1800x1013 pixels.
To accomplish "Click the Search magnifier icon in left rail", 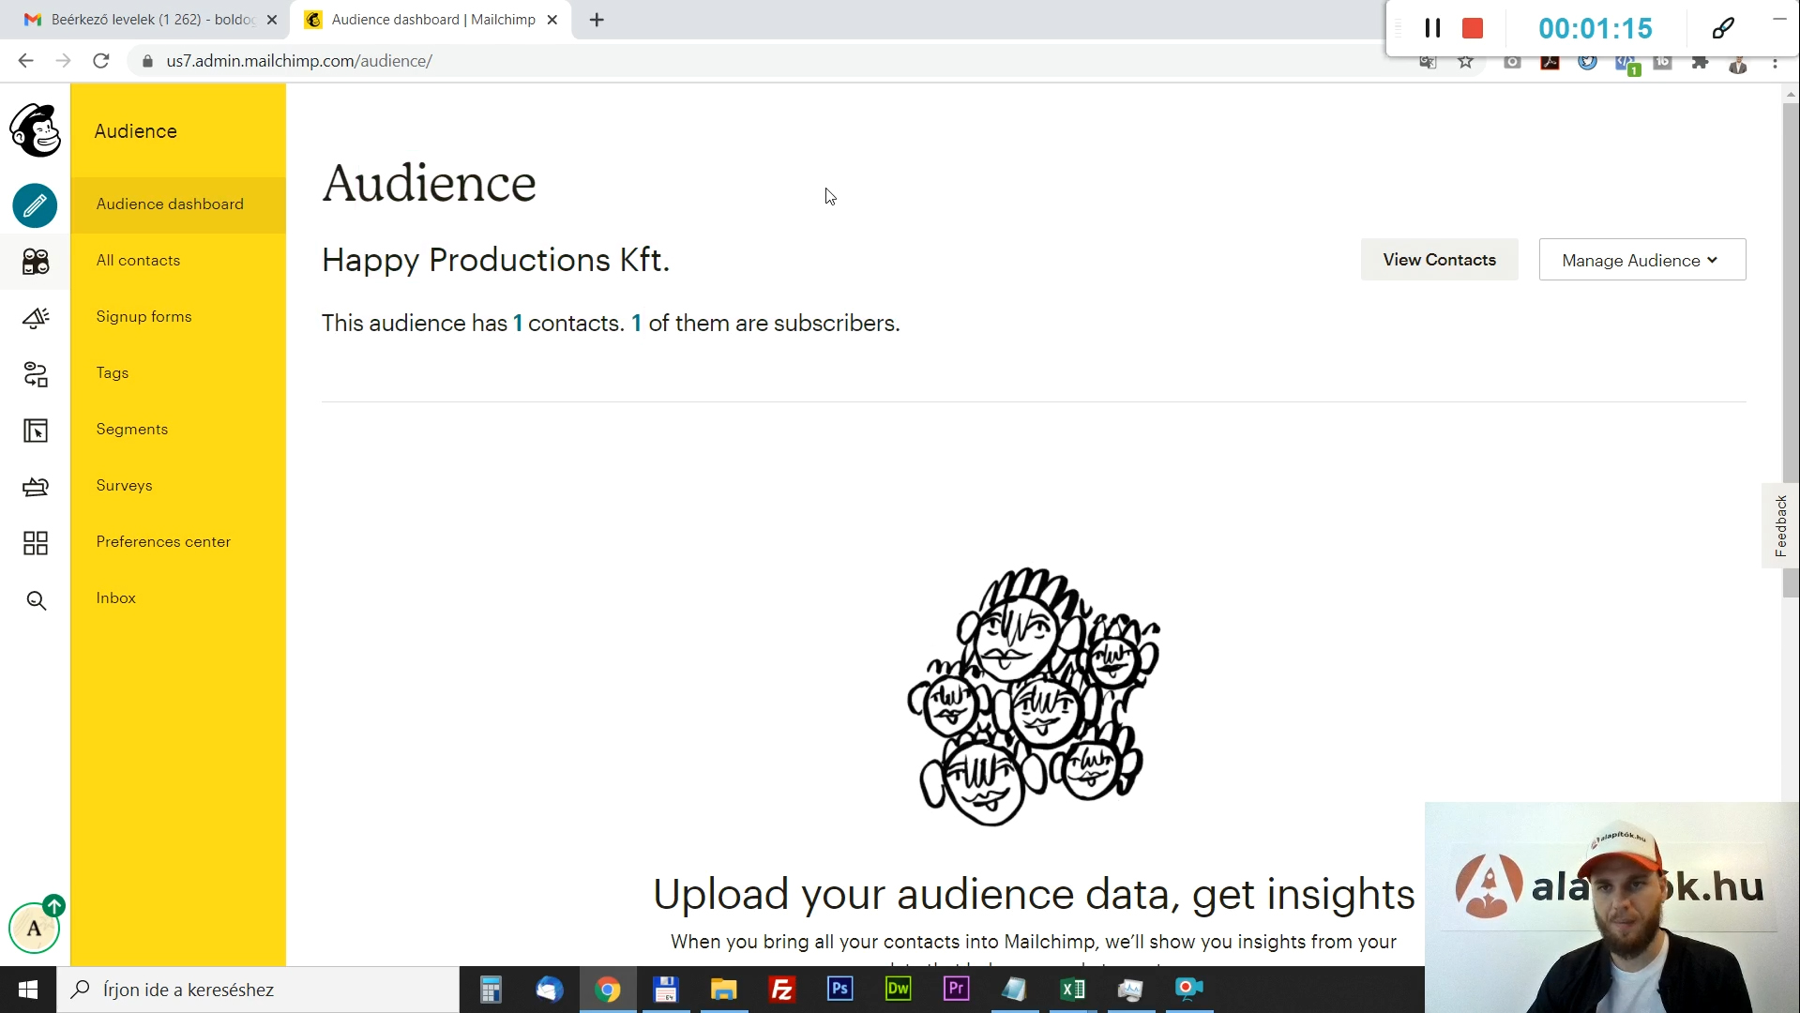I will click(36, 600).
